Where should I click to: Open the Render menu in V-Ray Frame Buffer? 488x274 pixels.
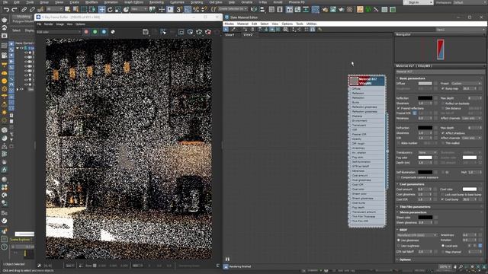[49, 24]
